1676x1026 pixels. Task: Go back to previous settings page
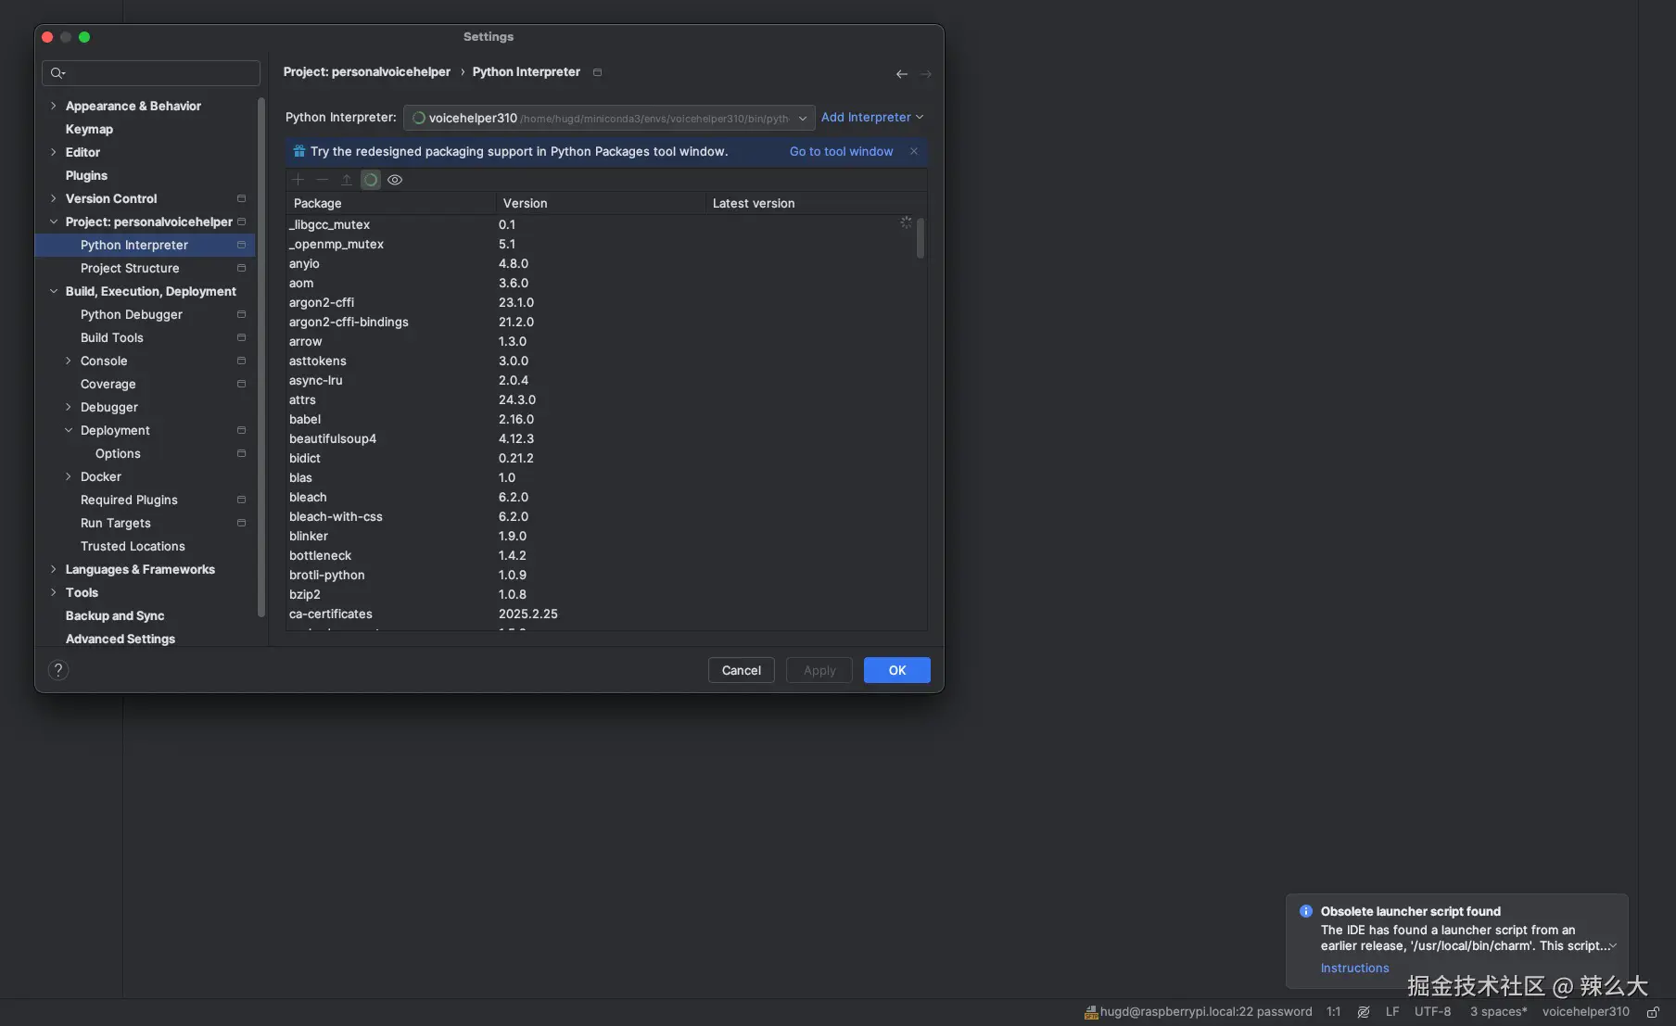click(x=902, y=74)
